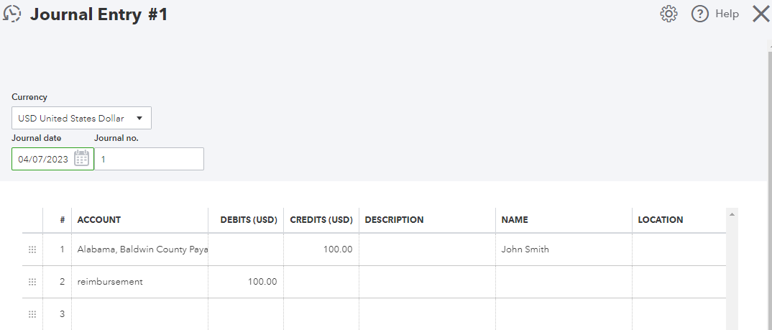This screenshot has height=330, width=772.
Task: Click the drag handle on row 1
Action: click(x=32, y=249)
